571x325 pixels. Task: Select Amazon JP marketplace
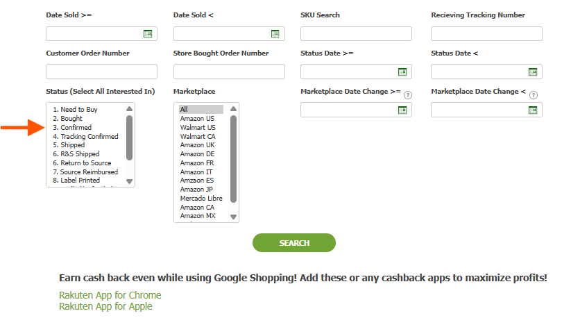coord(196,190)
